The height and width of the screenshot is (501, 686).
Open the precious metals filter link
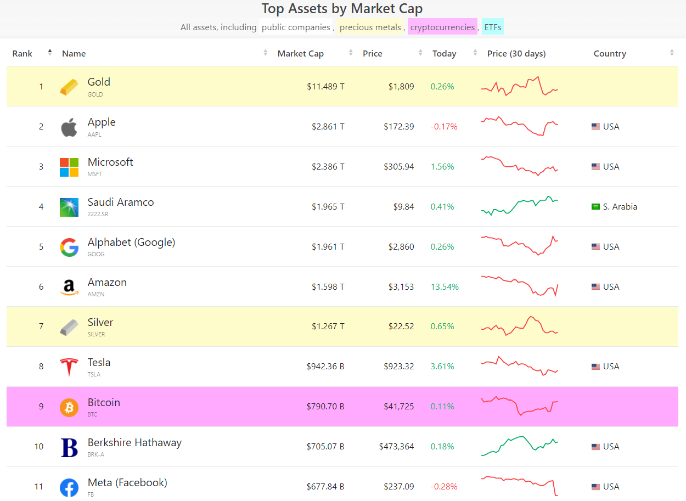click(x=370, y=27)
